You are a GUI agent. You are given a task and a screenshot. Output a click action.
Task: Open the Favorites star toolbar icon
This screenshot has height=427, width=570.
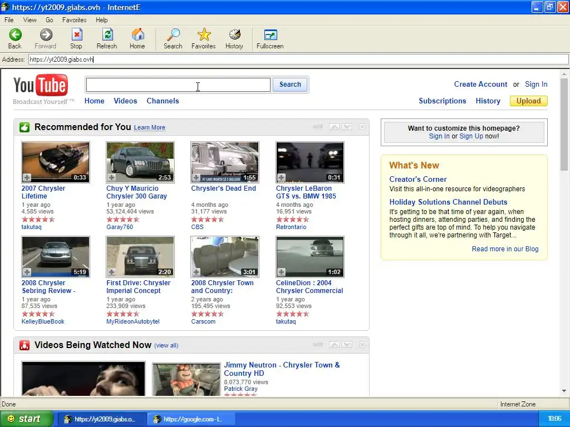click(x=204, y=38)
